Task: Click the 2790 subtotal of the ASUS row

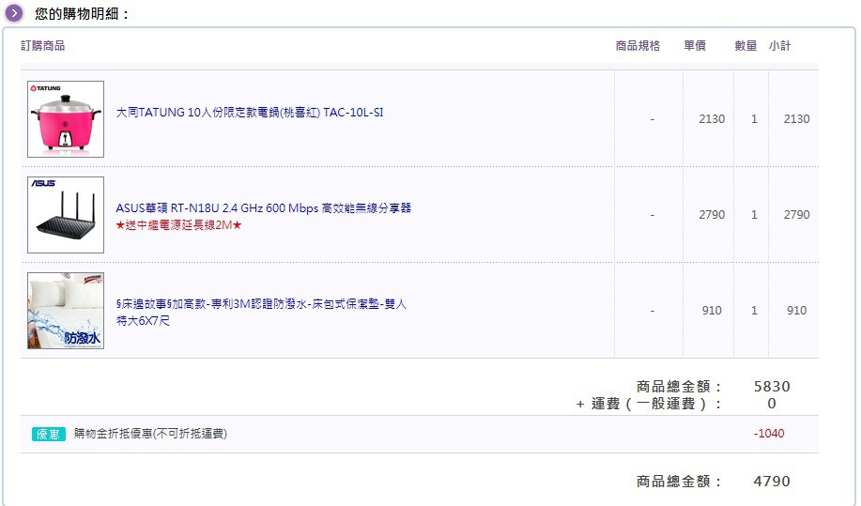Action: (x=797, y=215)
